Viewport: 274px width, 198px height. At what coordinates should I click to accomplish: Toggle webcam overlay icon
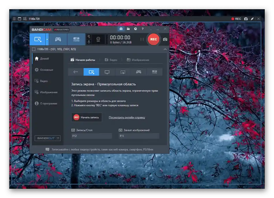[98, 39]
